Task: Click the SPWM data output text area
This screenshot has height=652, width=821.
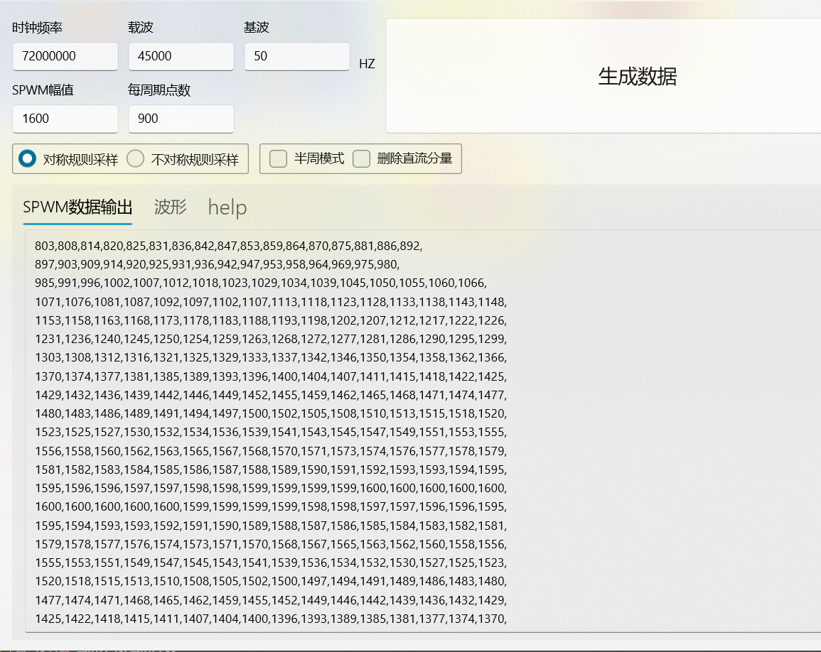Action: (423, 431)
